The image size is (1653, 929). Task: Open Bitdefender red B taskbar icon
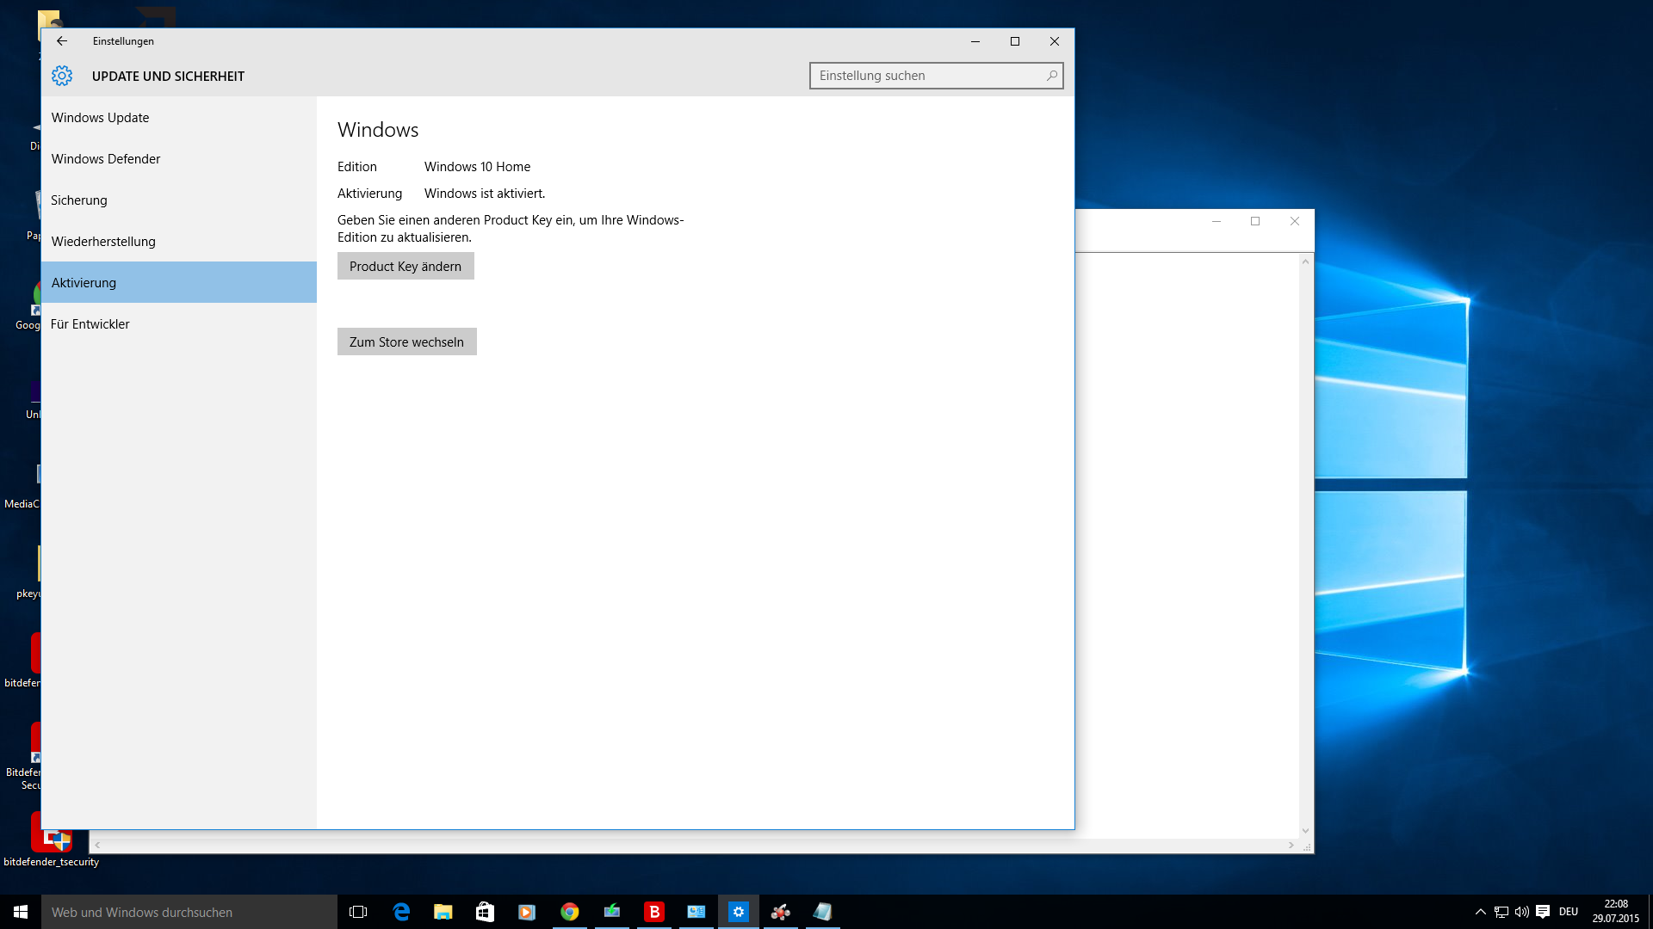coord(653,912)
